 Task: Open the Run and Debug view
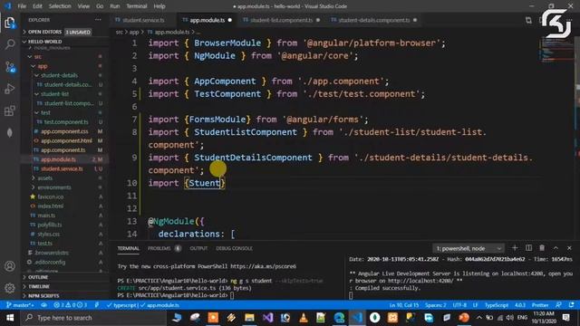click(x=10, y=89)
